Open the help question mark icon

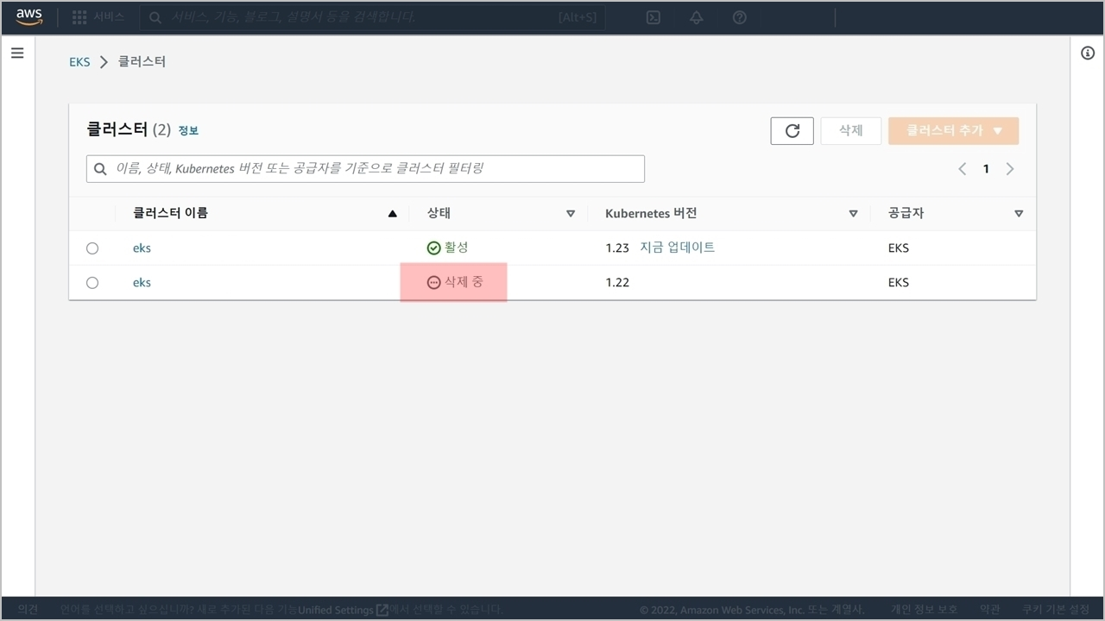point(740,17)
